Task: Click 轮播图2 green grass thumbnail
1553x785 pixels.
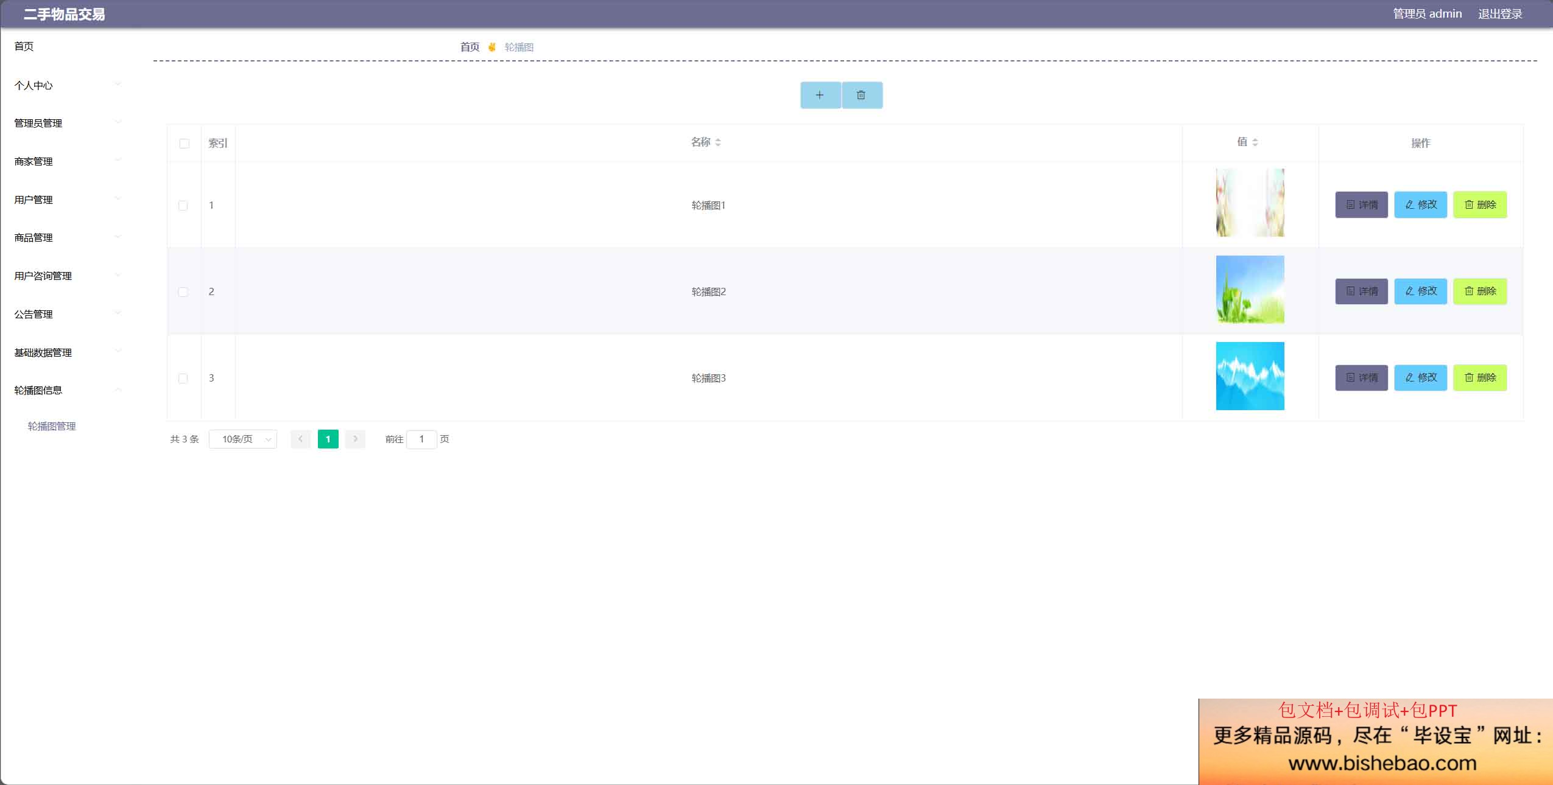Action: coord(1250,289)
